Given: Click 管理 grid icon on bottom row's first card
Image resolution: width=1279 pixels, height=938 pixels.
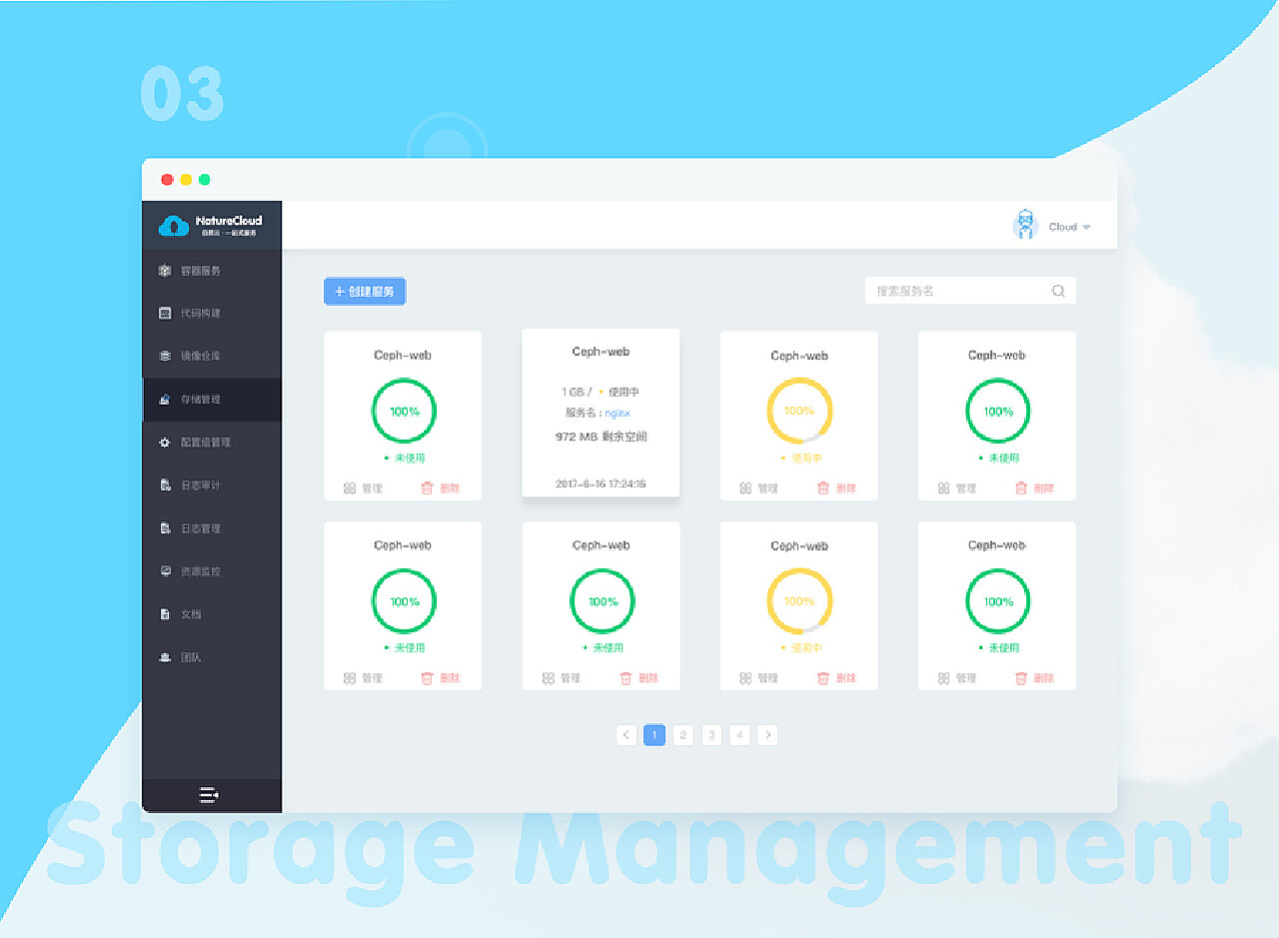Looking at the screenshot, I should pos(350,678).
